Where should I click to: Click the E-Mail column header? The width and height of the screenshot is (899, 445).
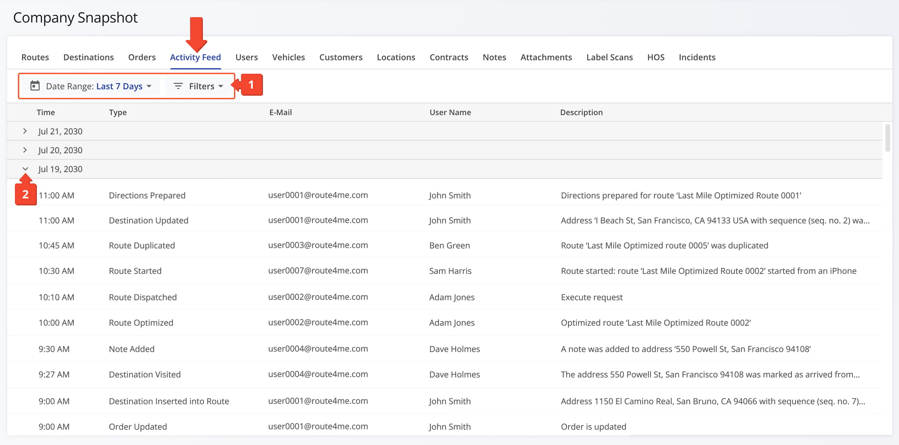click(280, 112)
